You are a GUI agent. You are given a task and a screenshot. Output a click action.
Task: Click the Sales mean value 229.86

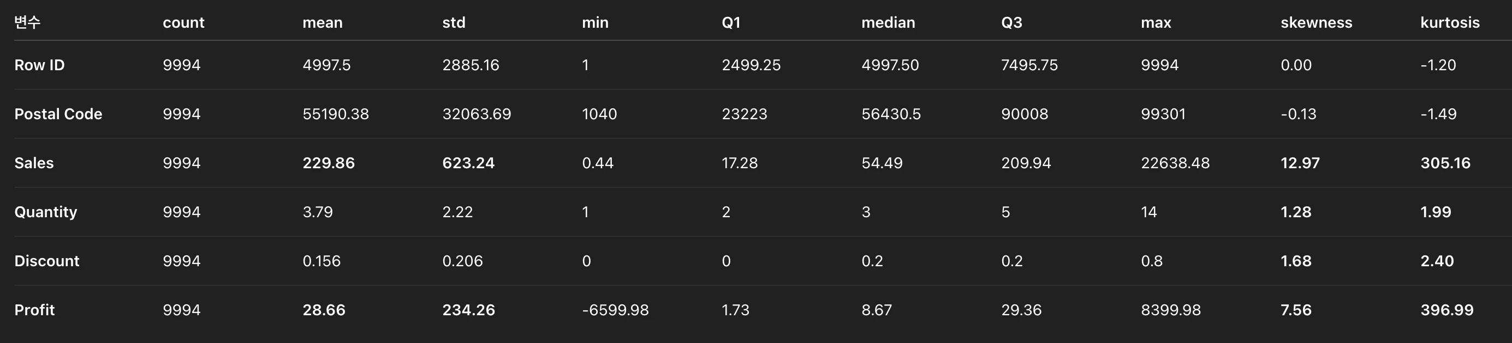click(x=328, y=163)
